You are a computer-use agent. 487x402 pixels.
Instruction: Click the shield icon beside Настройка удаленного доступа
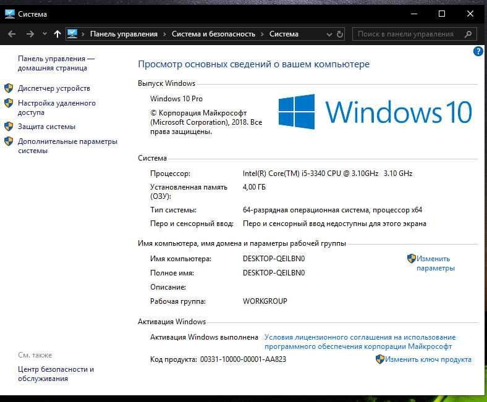(9, 103)
